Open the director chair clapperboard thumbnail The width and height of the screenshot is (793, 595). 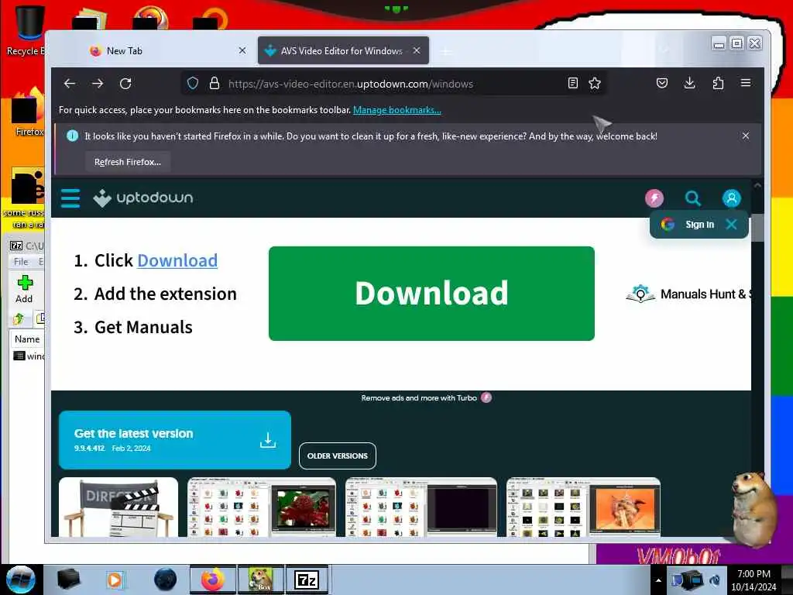(x=118, y=507)
